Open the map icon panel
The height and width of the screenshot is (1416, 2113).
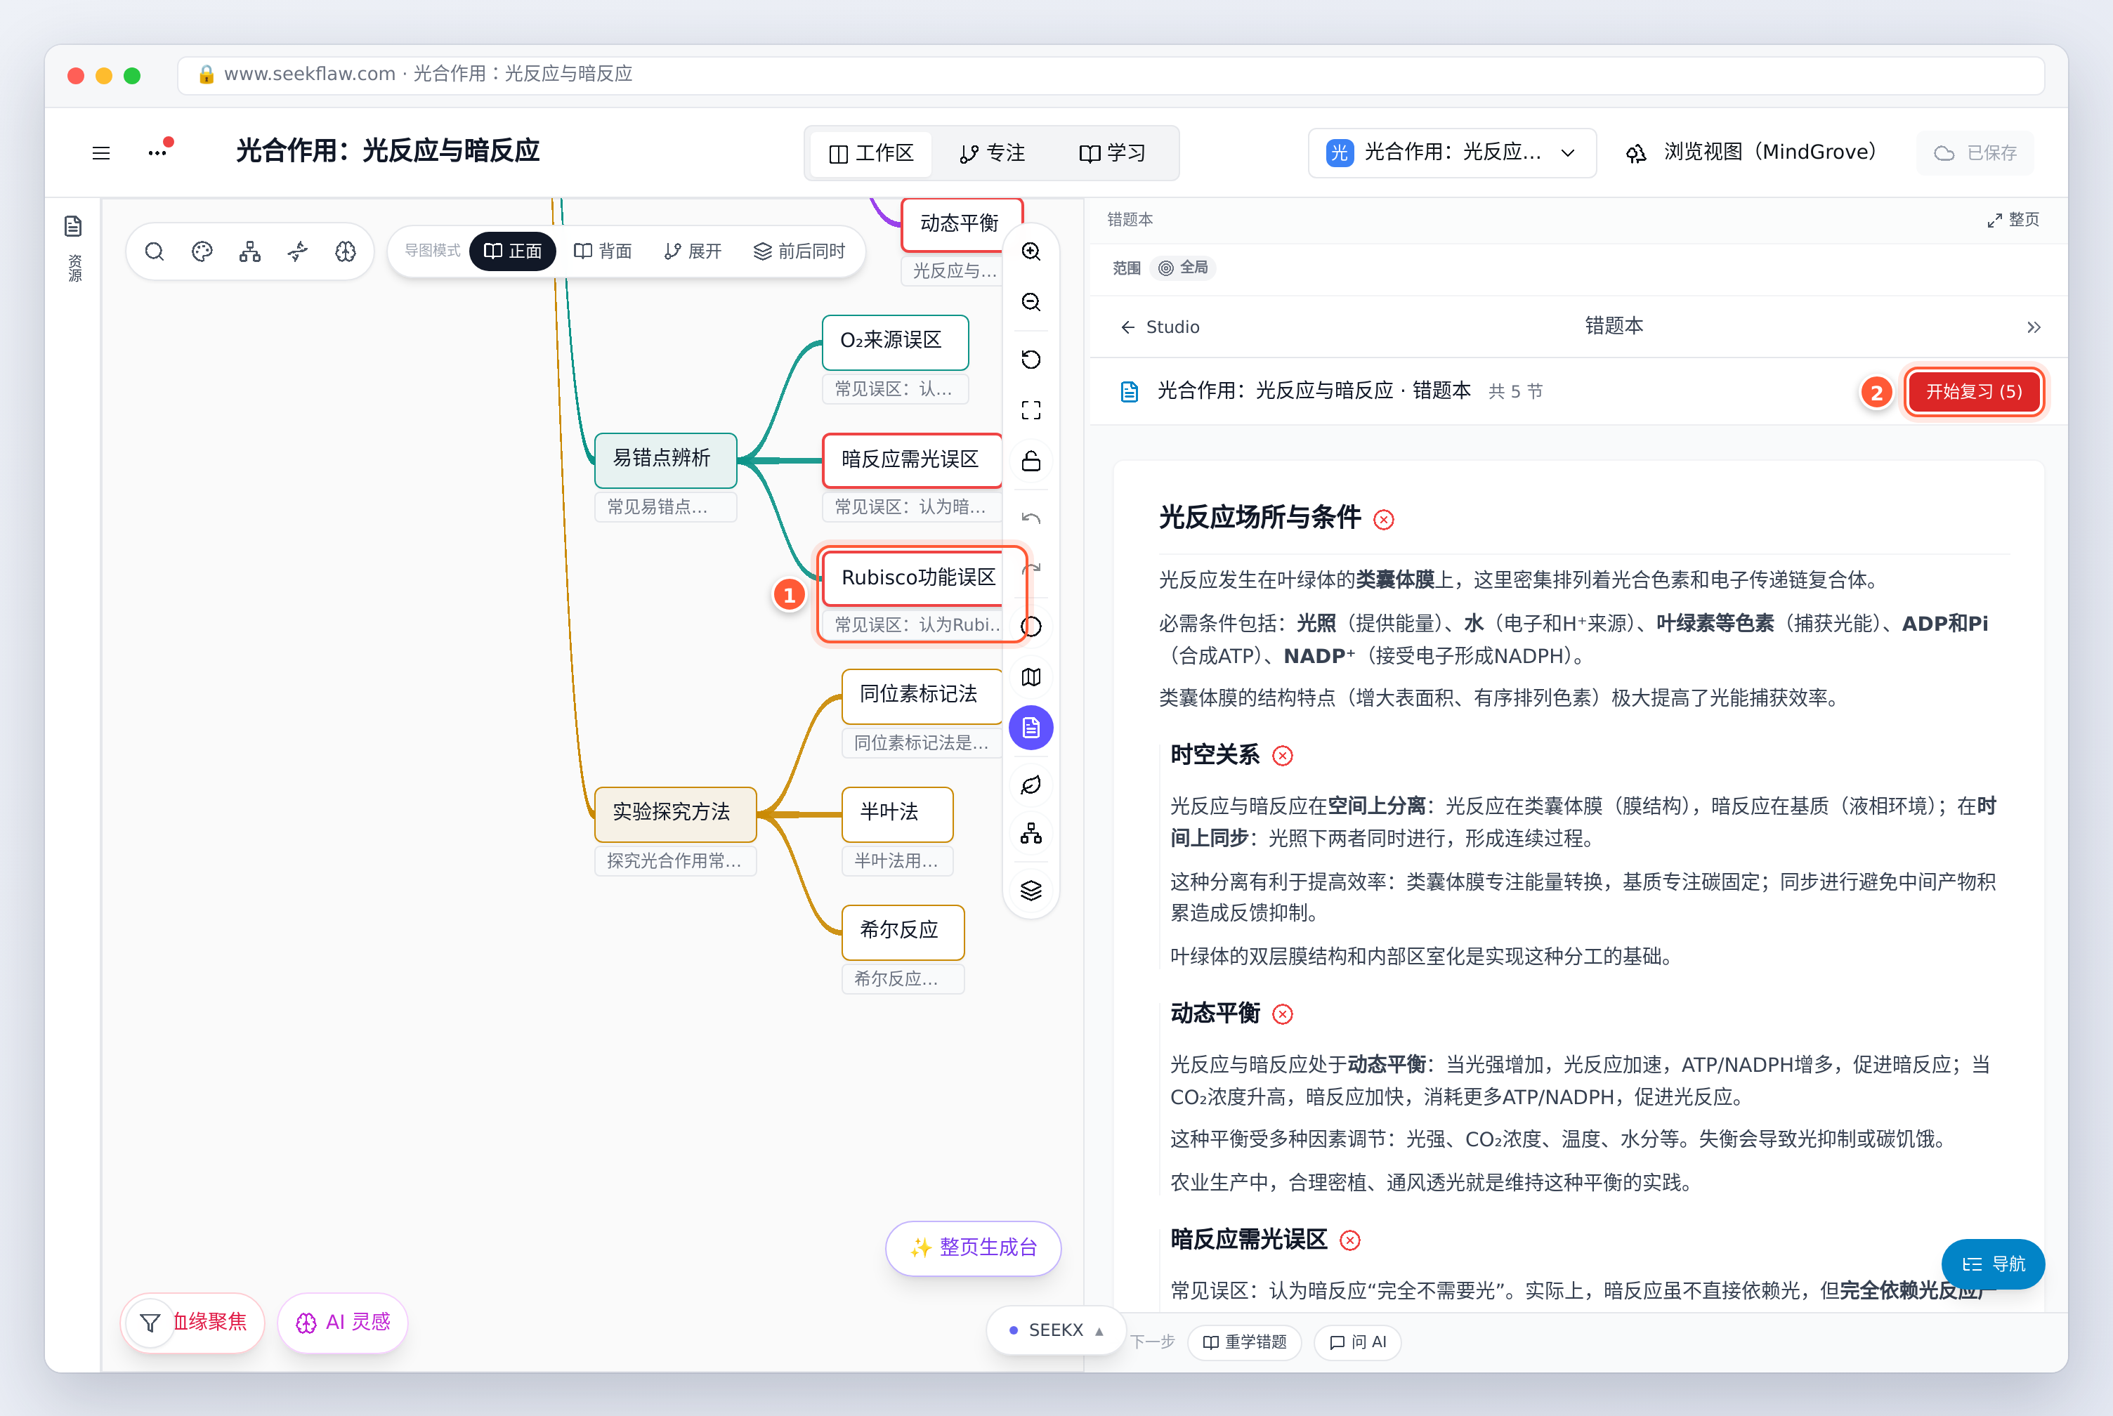click(1031, 676)
